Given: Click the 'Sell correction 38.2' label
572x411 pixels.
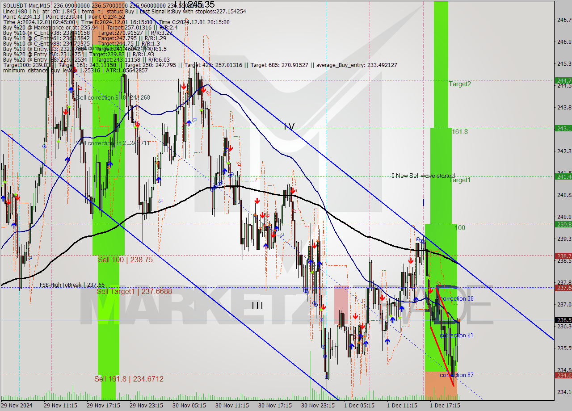Looking at the screenshot, I should (x=113, y=143).
